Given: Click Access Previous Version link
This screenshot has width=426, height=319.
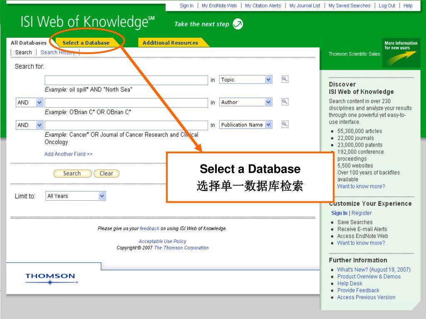Looking at the screenshot, I should point(366,297).
